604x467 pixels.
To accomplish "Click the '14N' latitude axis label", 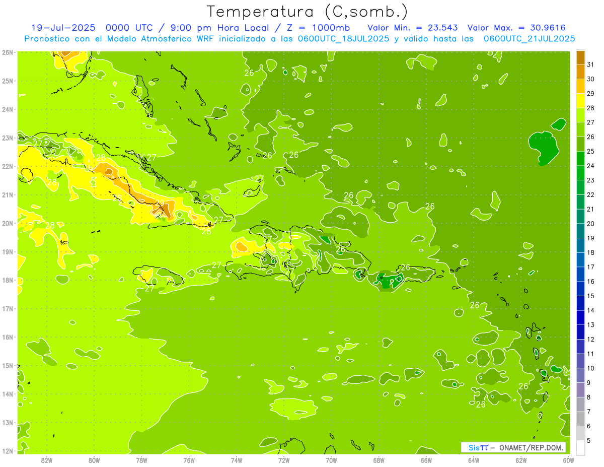I will 8,394.
